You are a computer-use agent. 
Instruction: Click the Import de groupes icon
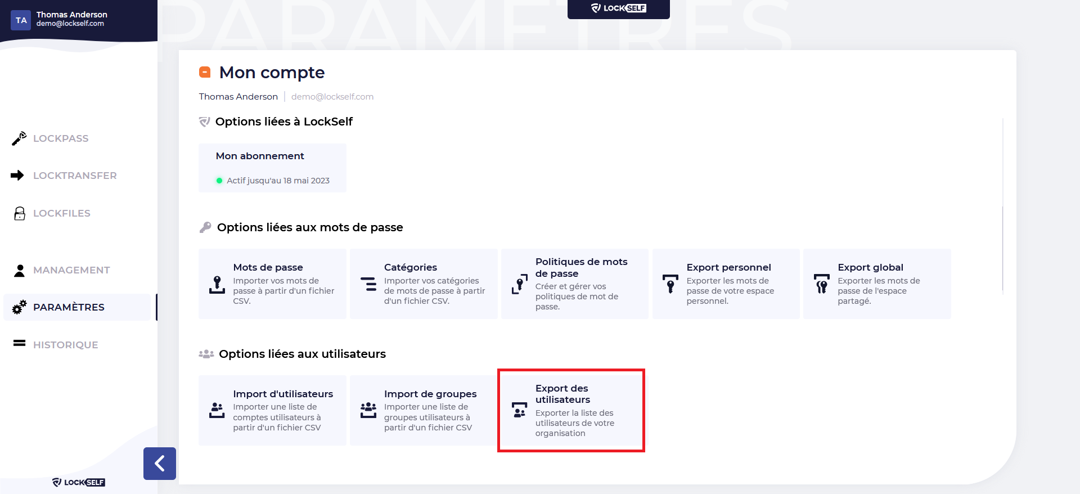pos(368,410)
